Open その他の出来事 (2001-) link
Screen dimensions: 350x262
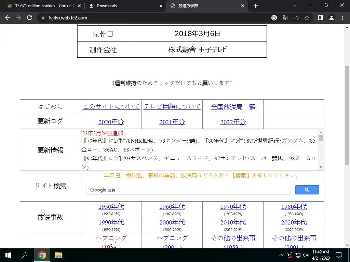click(294, 238)
